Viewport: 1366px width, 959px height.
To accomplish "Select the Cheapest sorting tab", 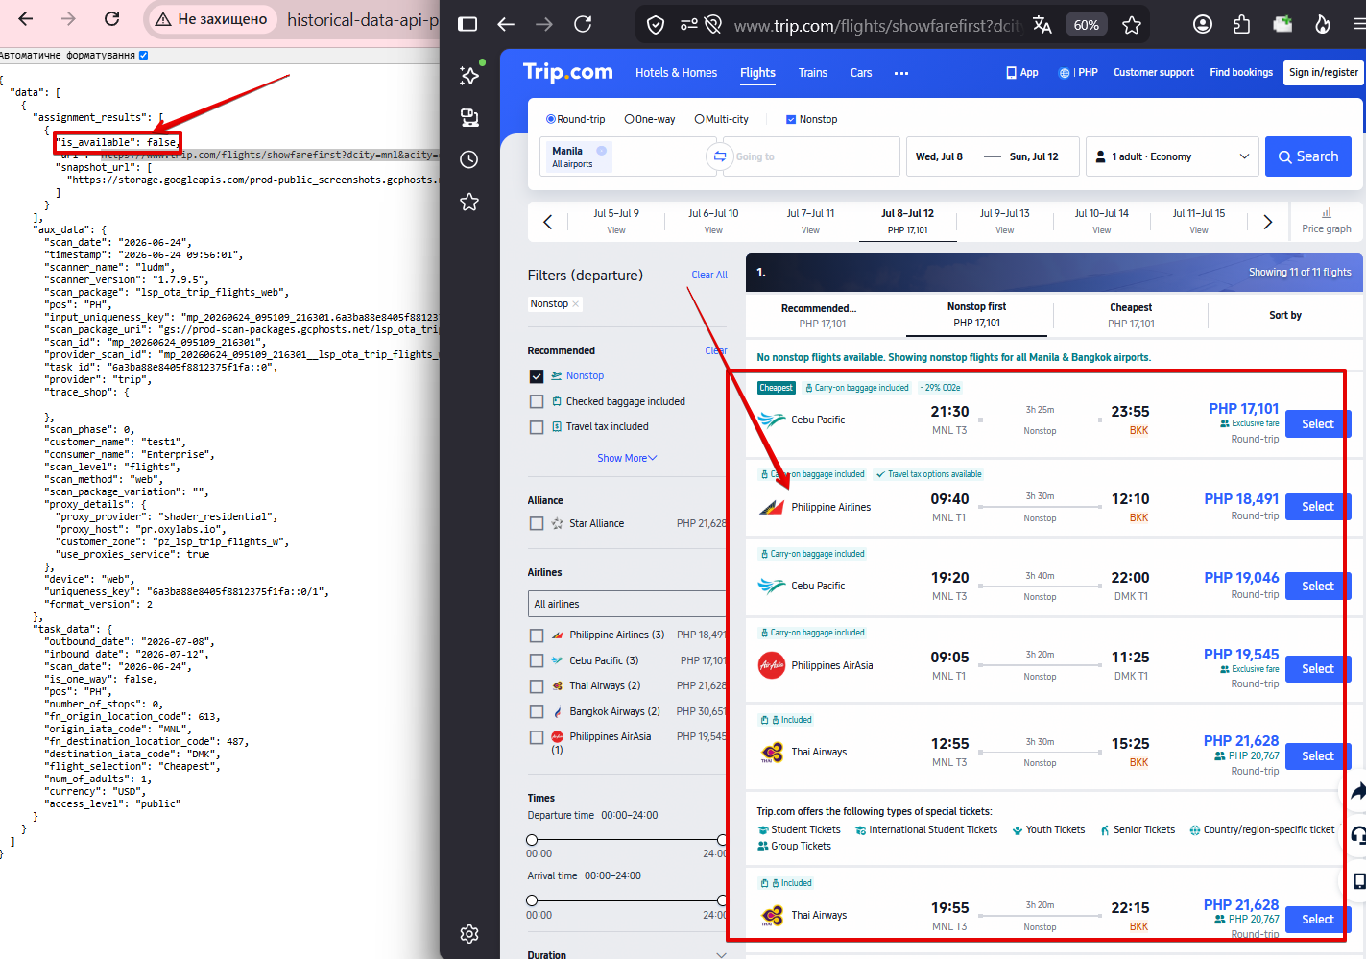I will coord(1131,316).
